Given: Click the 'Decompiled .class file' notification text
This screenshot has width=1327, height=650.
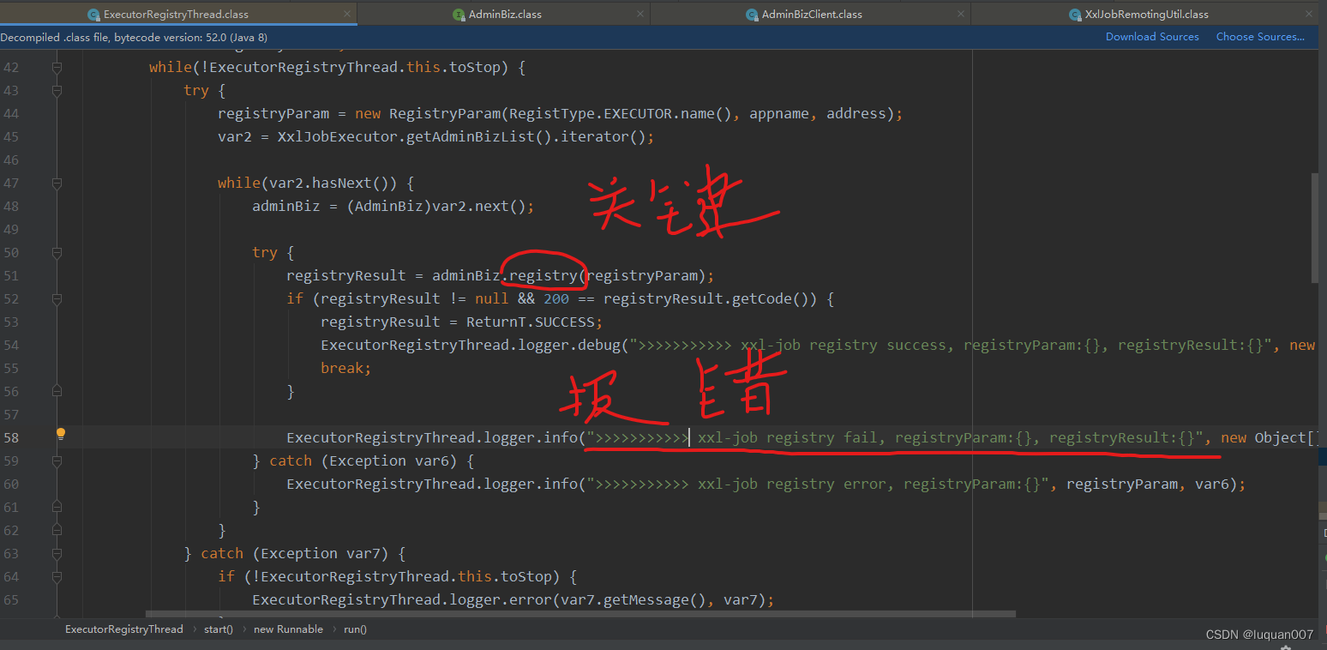Looking at the screenshot, I should click(x=134, y=37).
